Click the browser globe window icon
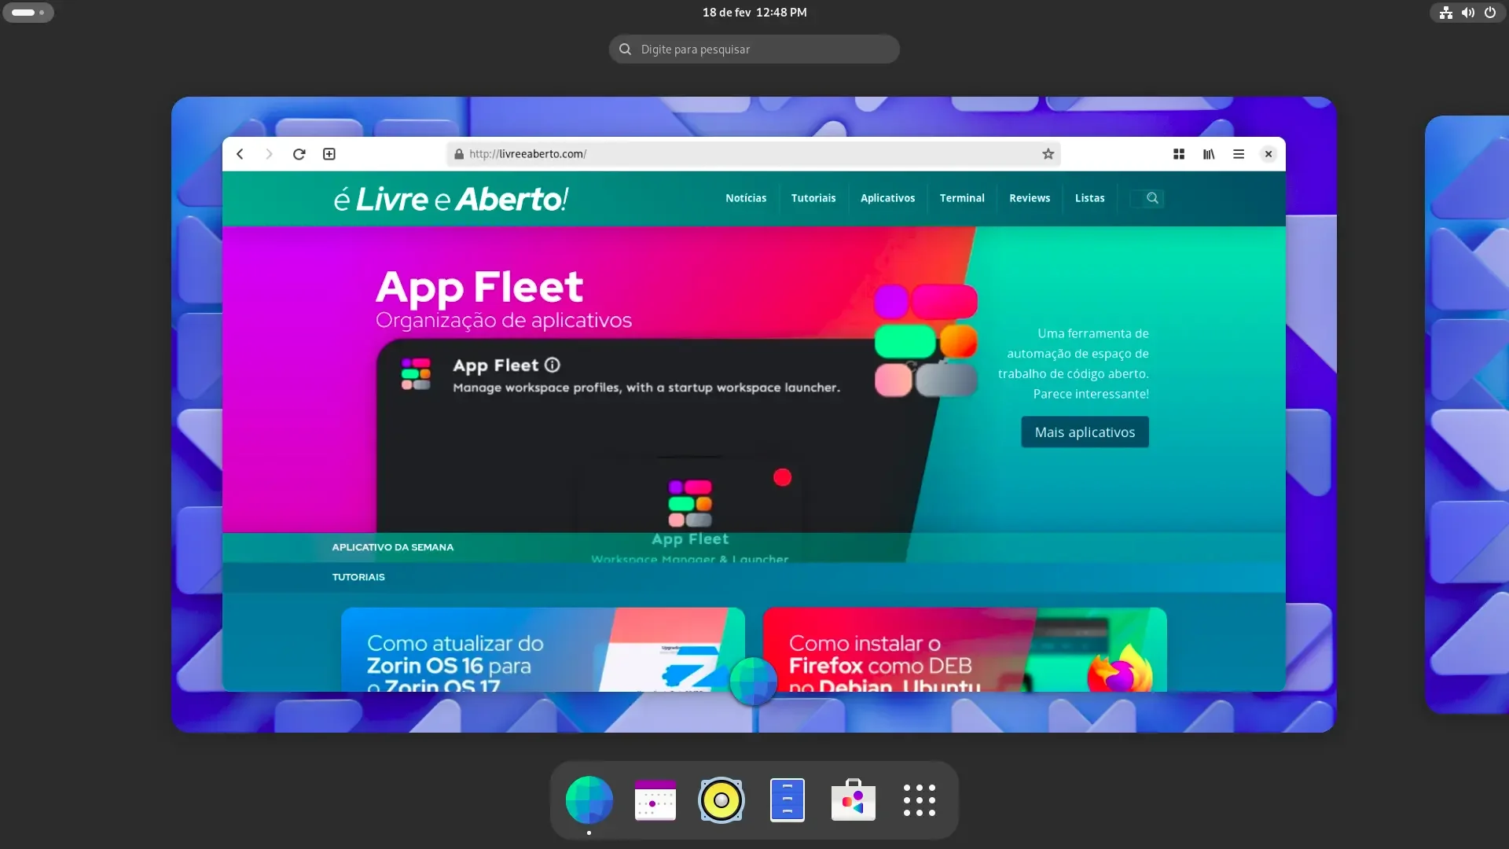Image resolution: width=1509 pixels, height=849 pixels. 753,681
